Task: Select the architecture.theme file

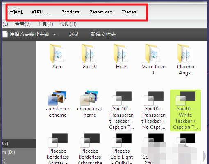Action: click(58, 104)
